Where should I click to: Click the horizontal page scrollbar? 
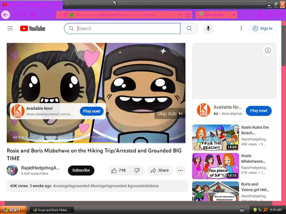(x=138, y=203)
